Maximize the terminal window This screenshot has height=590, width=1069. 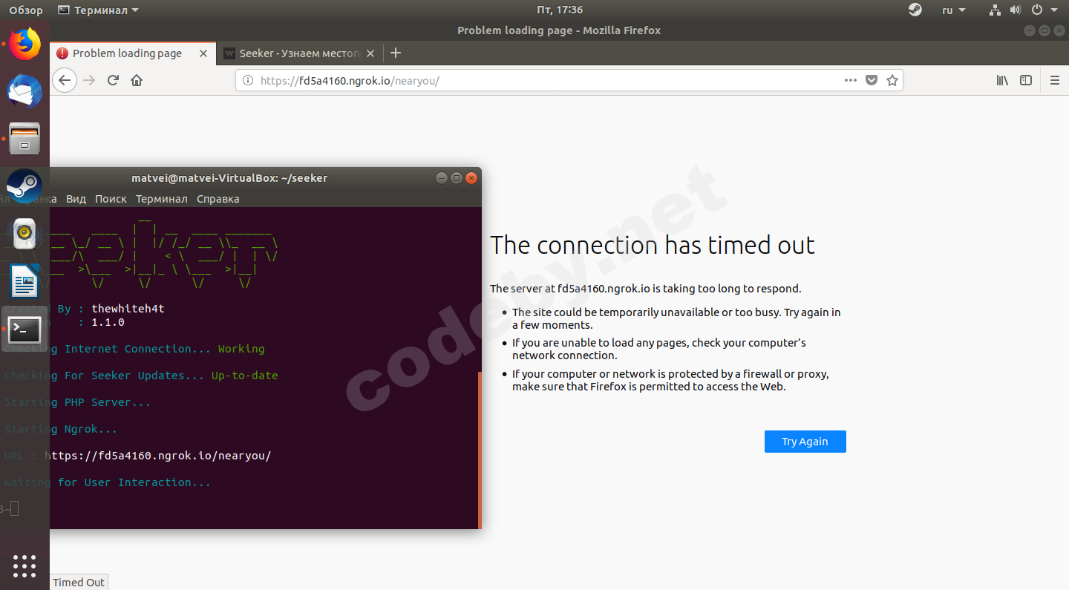[x=457, y=178]
